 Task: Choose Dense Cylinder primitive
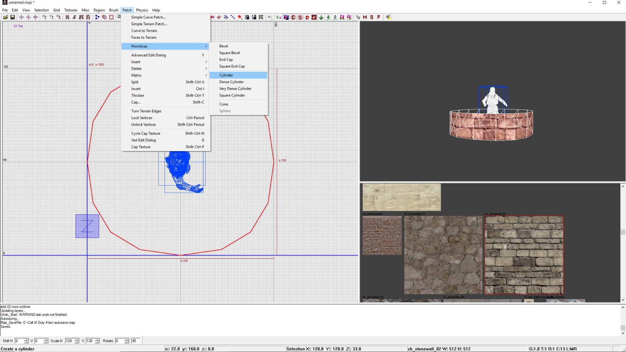point(238,82)
